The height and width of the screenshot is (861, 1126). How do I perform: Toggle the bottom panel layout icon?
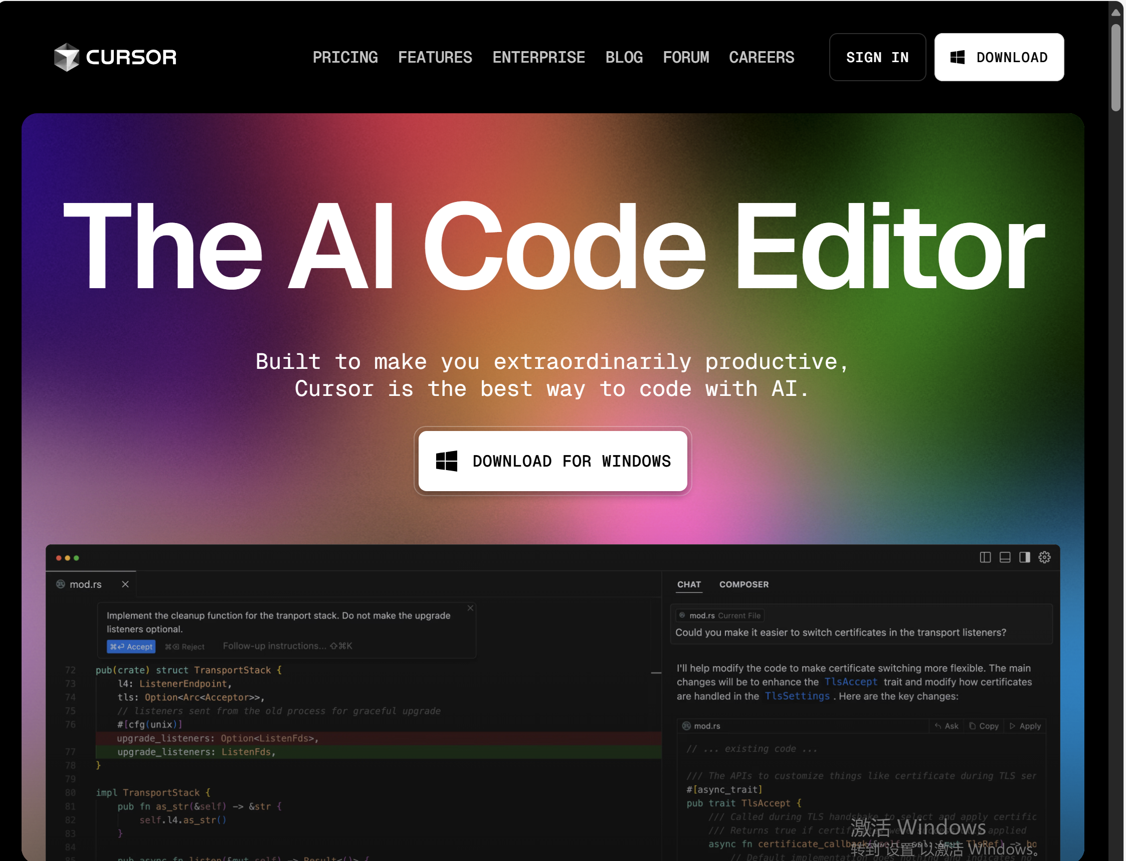pyautogui.click(x=1005, y=557)
